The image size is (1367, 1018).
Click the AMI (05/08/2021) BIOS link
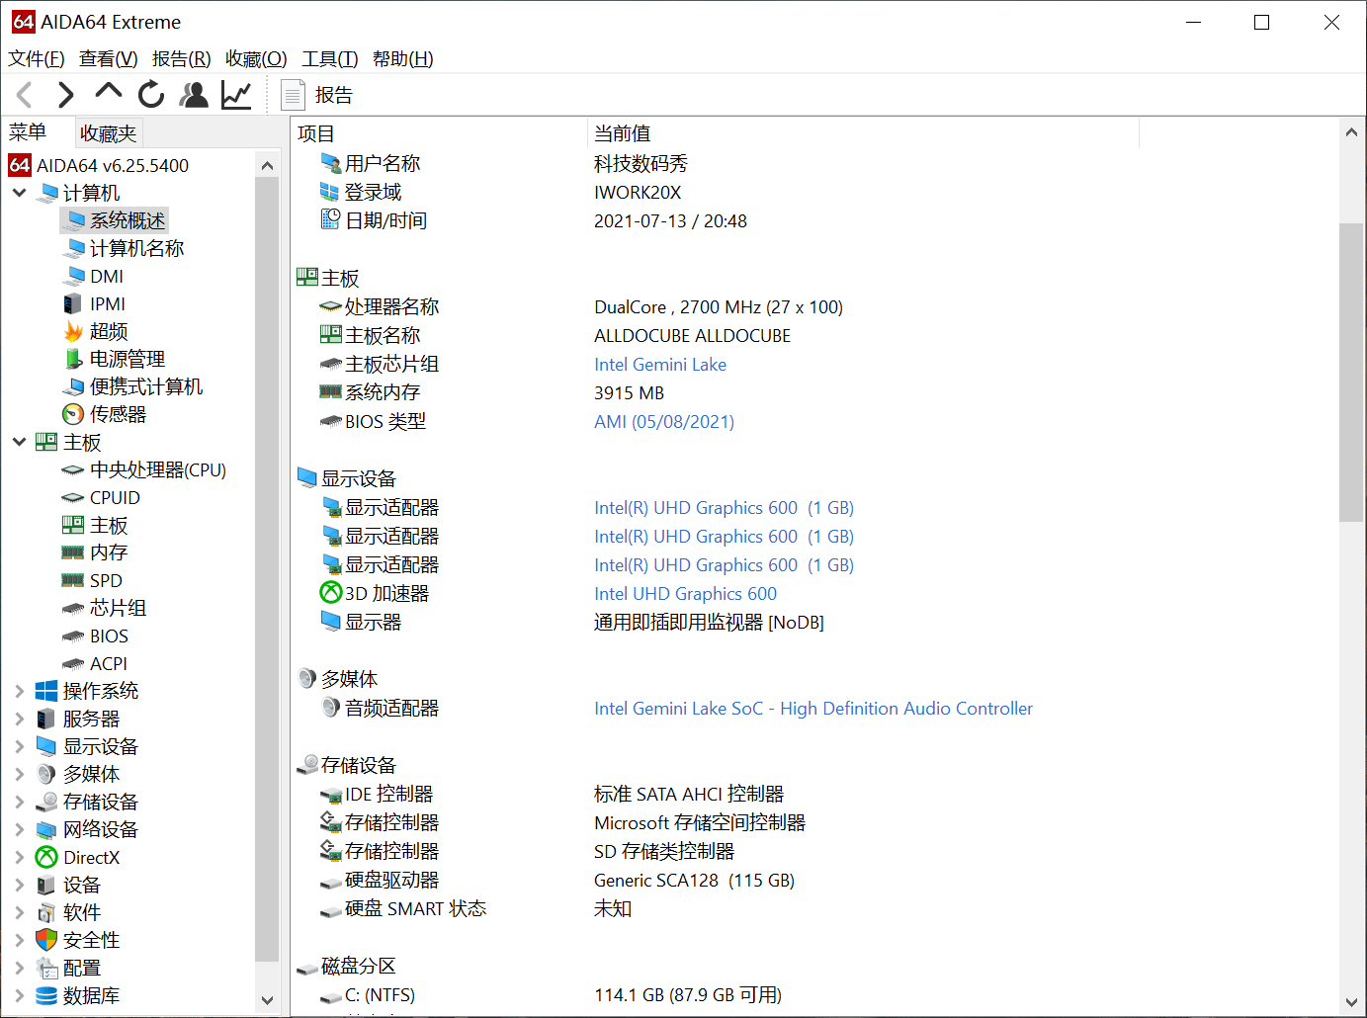click(664, 422)
